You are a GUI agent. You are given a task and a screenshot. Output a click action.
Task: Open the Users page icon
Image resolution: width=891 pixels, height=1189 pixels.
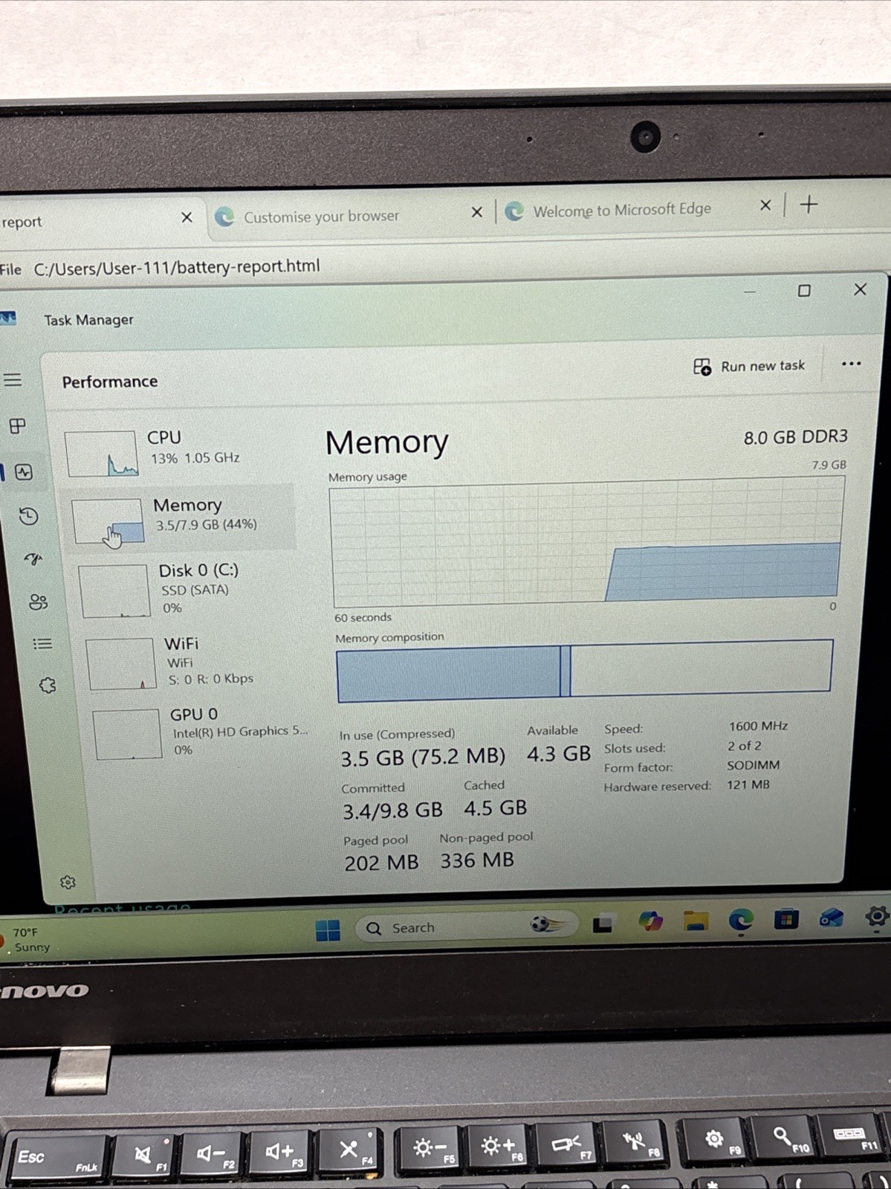pos(38,602)
